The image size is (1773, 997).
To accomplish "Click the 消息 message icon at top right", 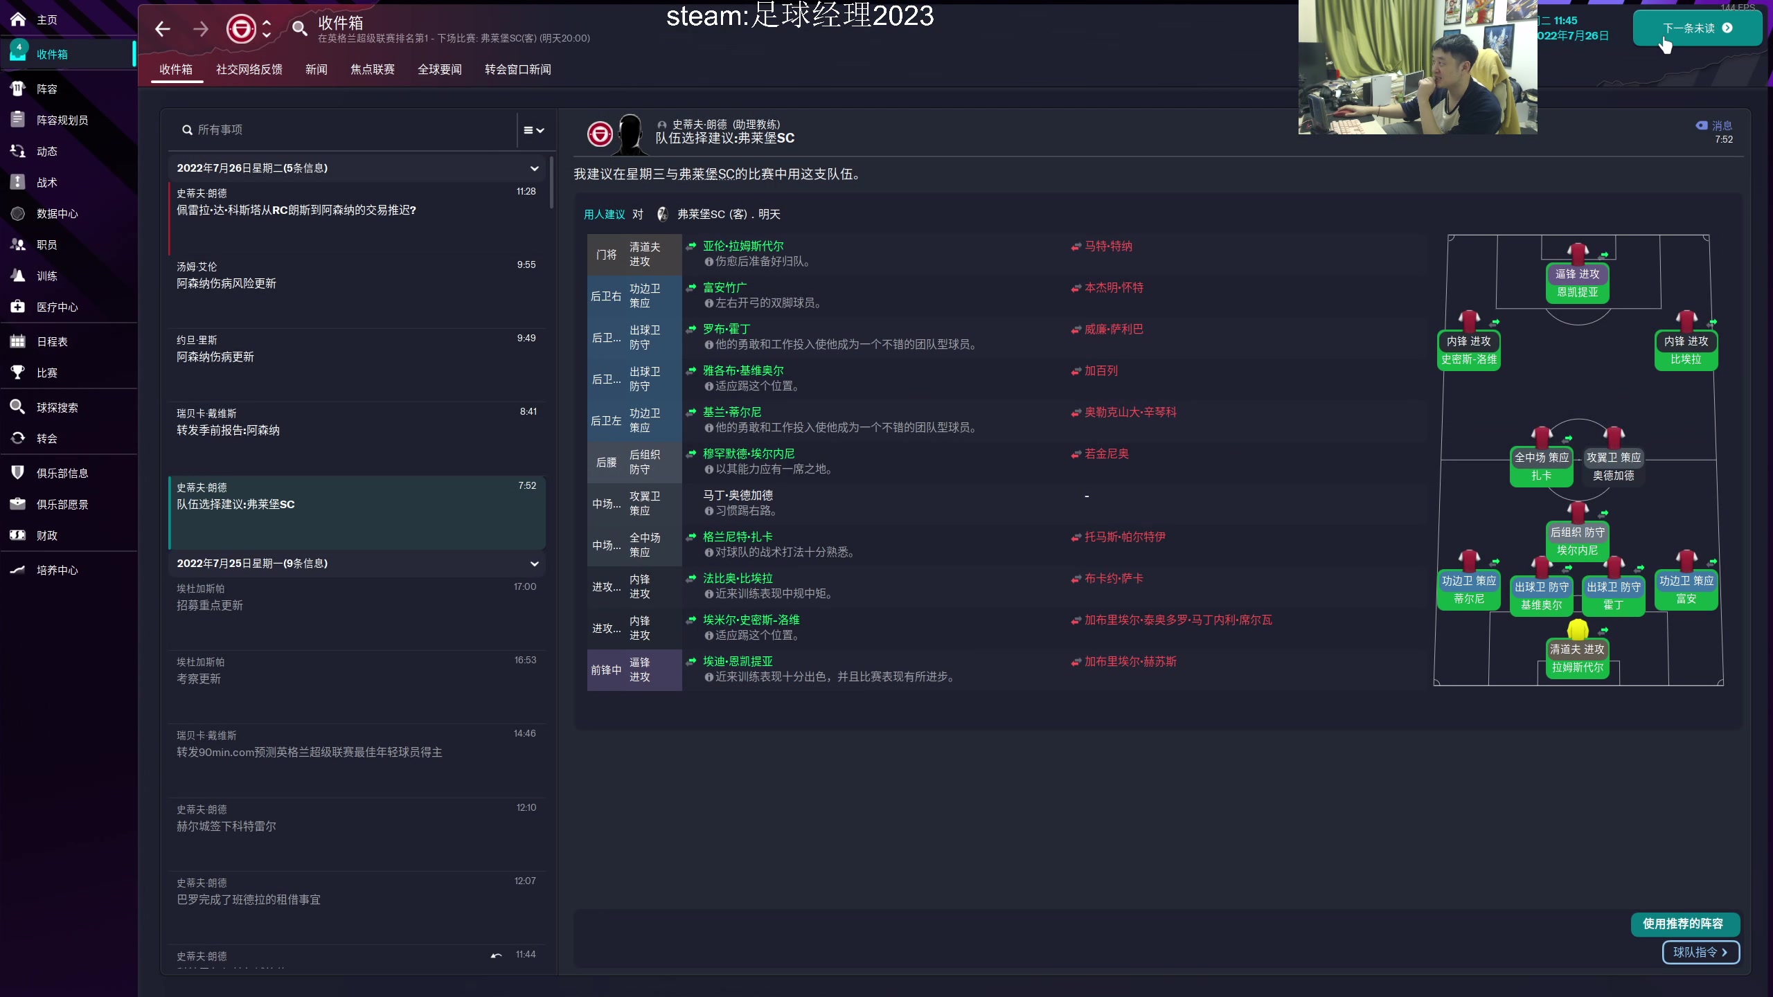I will 1702,125.
